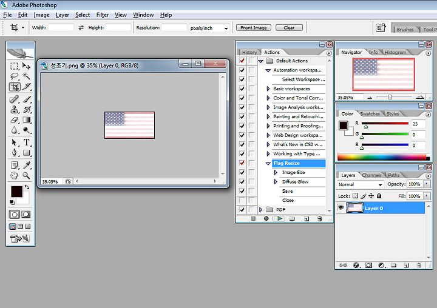Switch to the Channels tab
The height and width of the screenshot is (308, 437).
pos(371,175)
